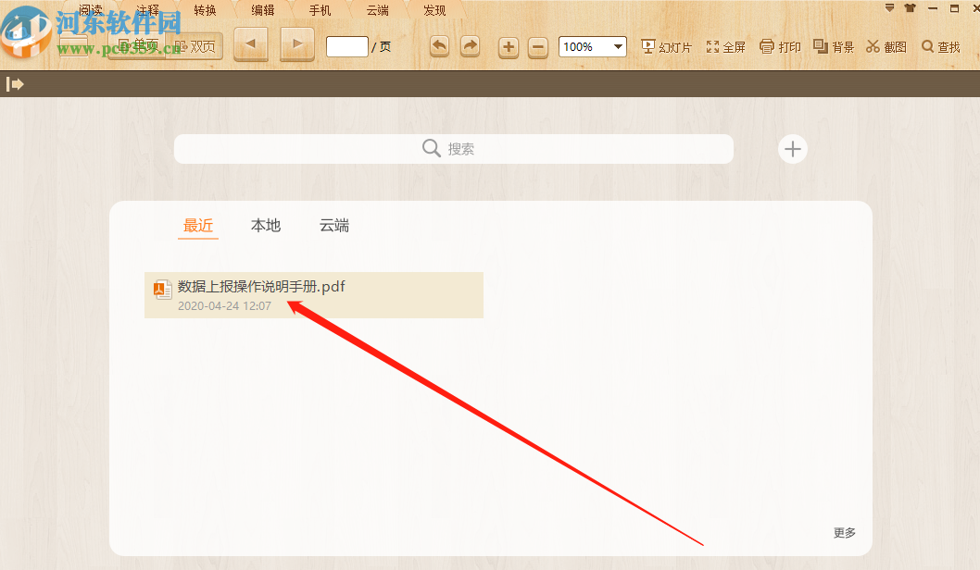This screenshot has width=980, height=570.
Task: Click the undo arrow icon
Action: click(x=438, y=45)
